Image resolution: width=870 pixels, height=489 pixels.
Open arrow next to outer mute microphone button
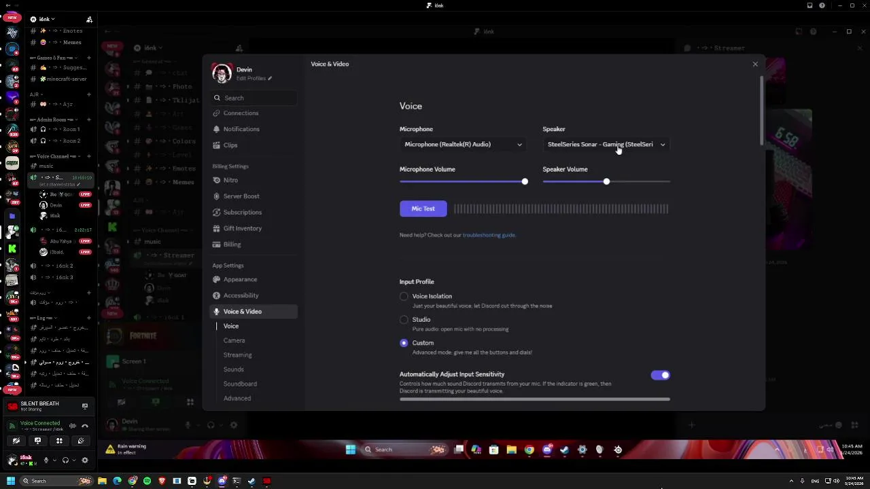[54, 460]
